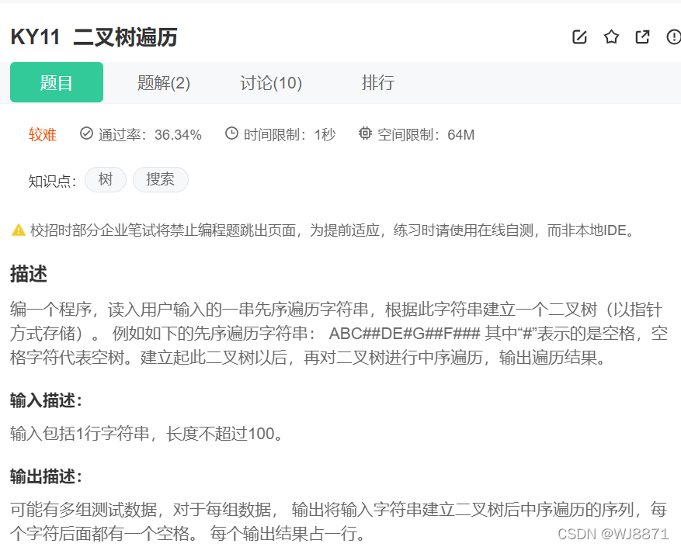Screen dimensions: 681x547
Task: Switch to the 题解(2) tab
Action: [164, 82]
